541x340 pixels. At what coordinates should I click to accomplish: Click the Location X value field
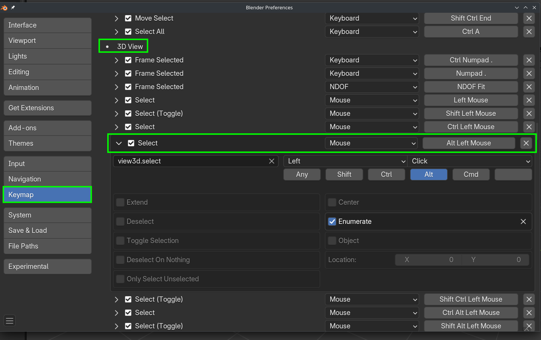428,260
